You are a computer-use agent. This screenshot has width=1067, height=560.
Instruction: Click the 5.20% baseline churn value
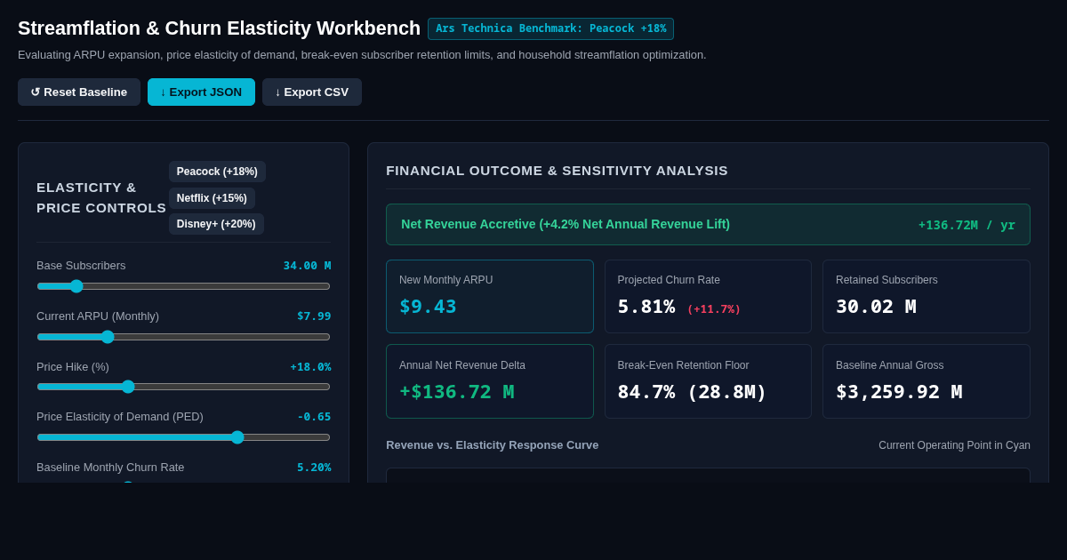click(x=314, y=468)
